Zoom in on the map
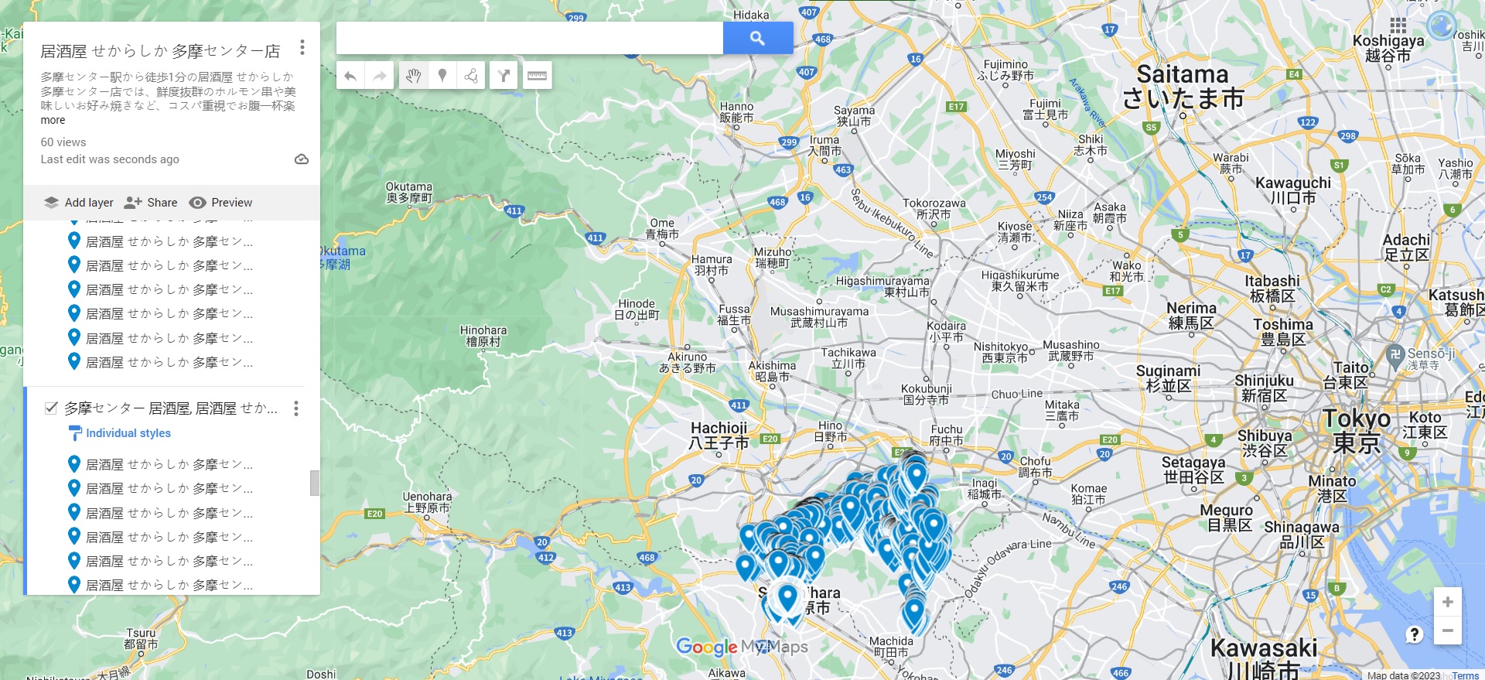 click(x=1448, y=602)
